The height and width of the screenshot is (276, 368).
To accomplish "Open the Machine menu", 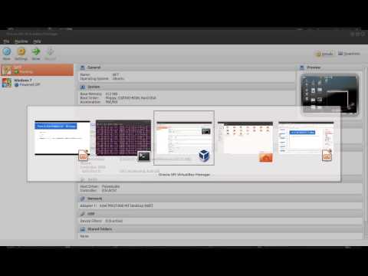I will [x=21, y=41].
